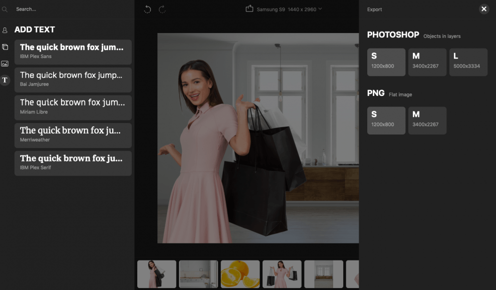Viewport: 496px width, 290px height.
Task: Click the search magnifier icon
Action: point(5,9)
